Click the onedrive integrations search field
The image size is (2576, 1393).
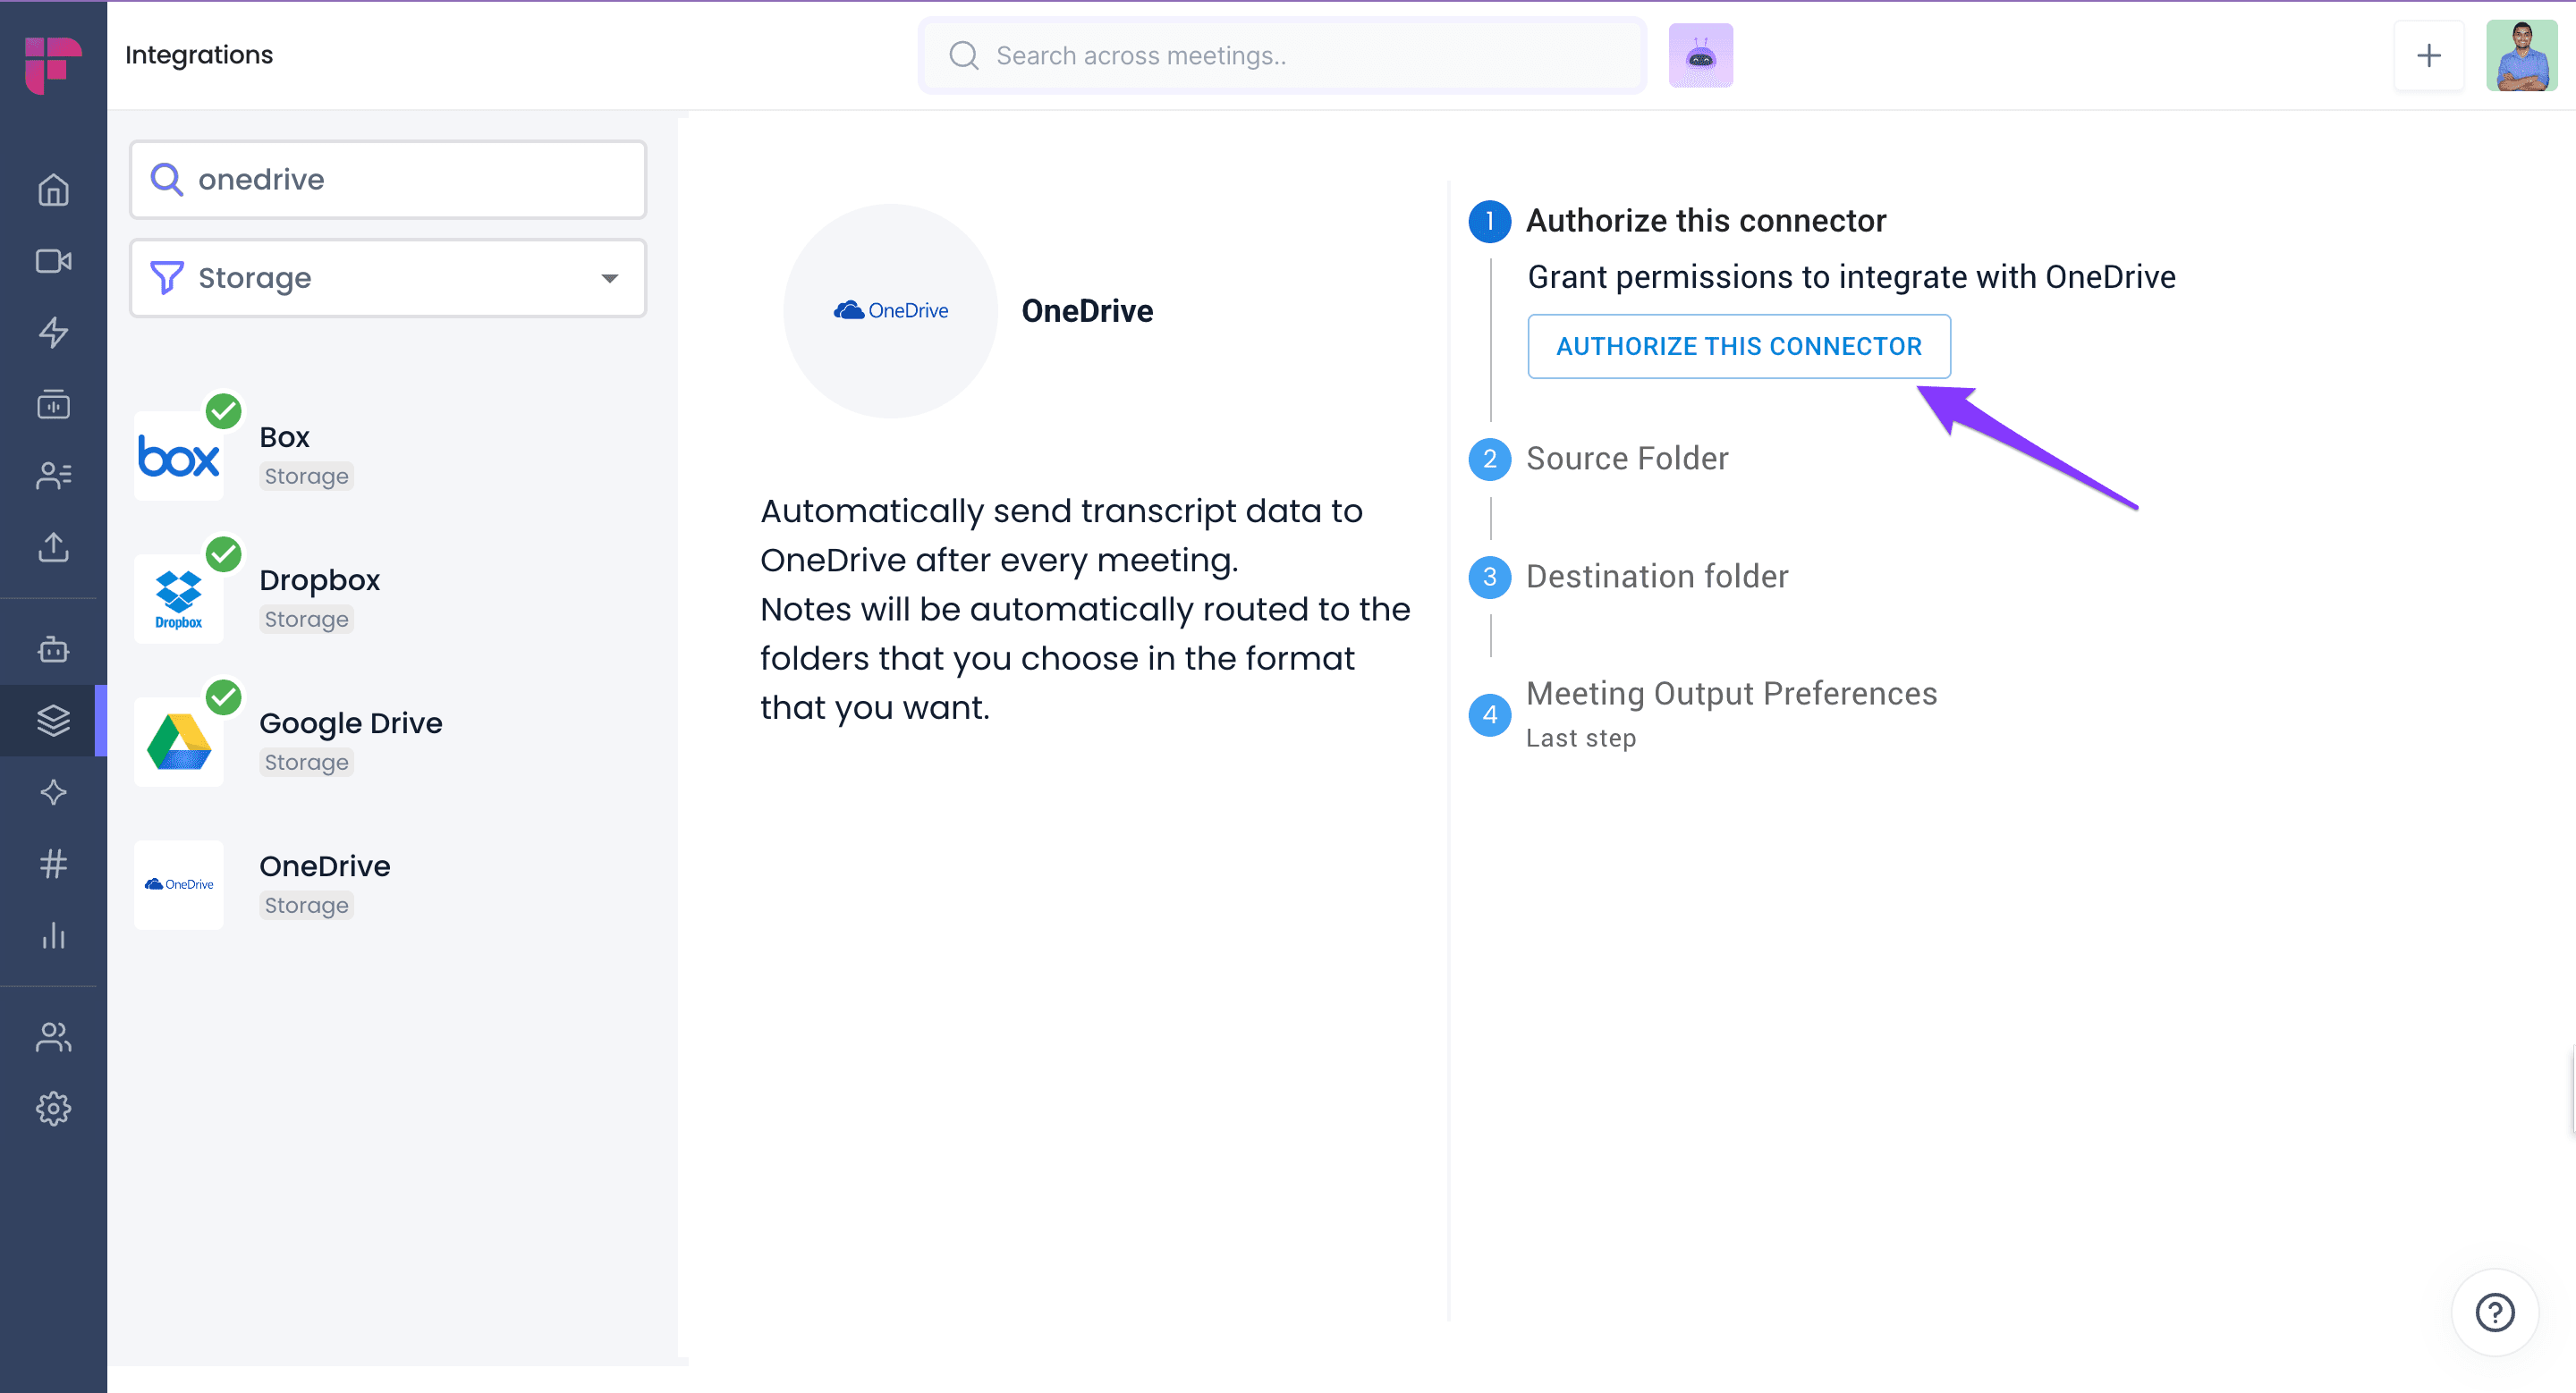click(388, 180)
